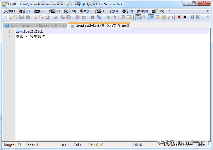Toggle synchronized horizontal scrolling

coord(129,17)
